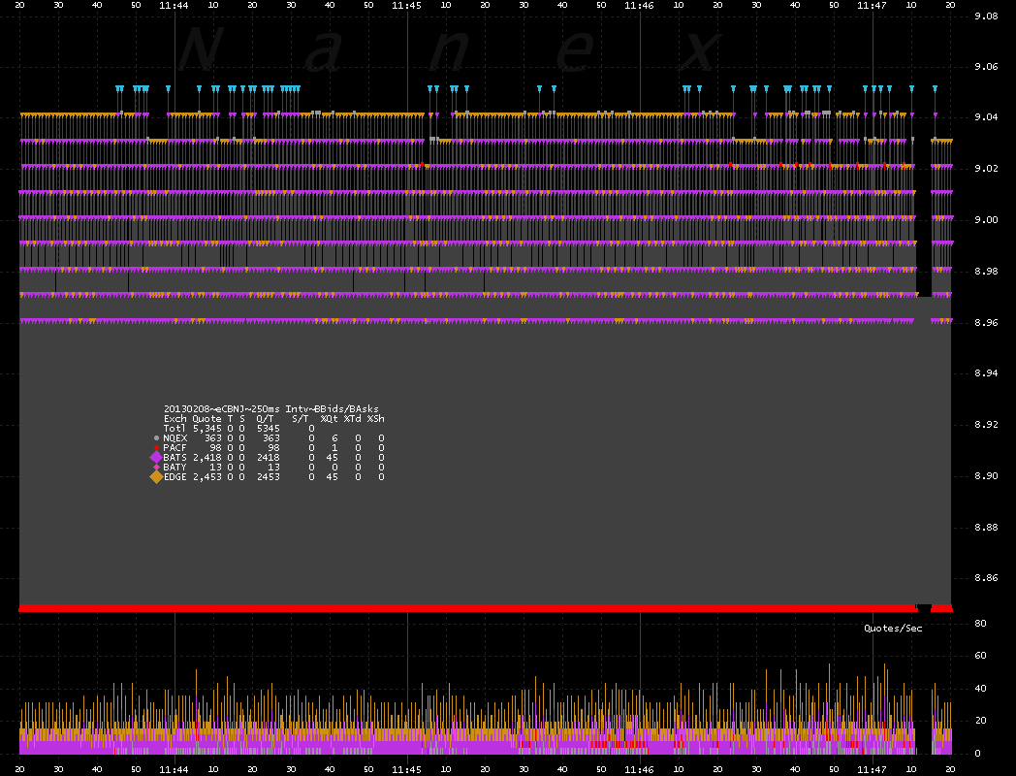
Task: Click the red PACF legend marker
Action: (x=156, y=448)
